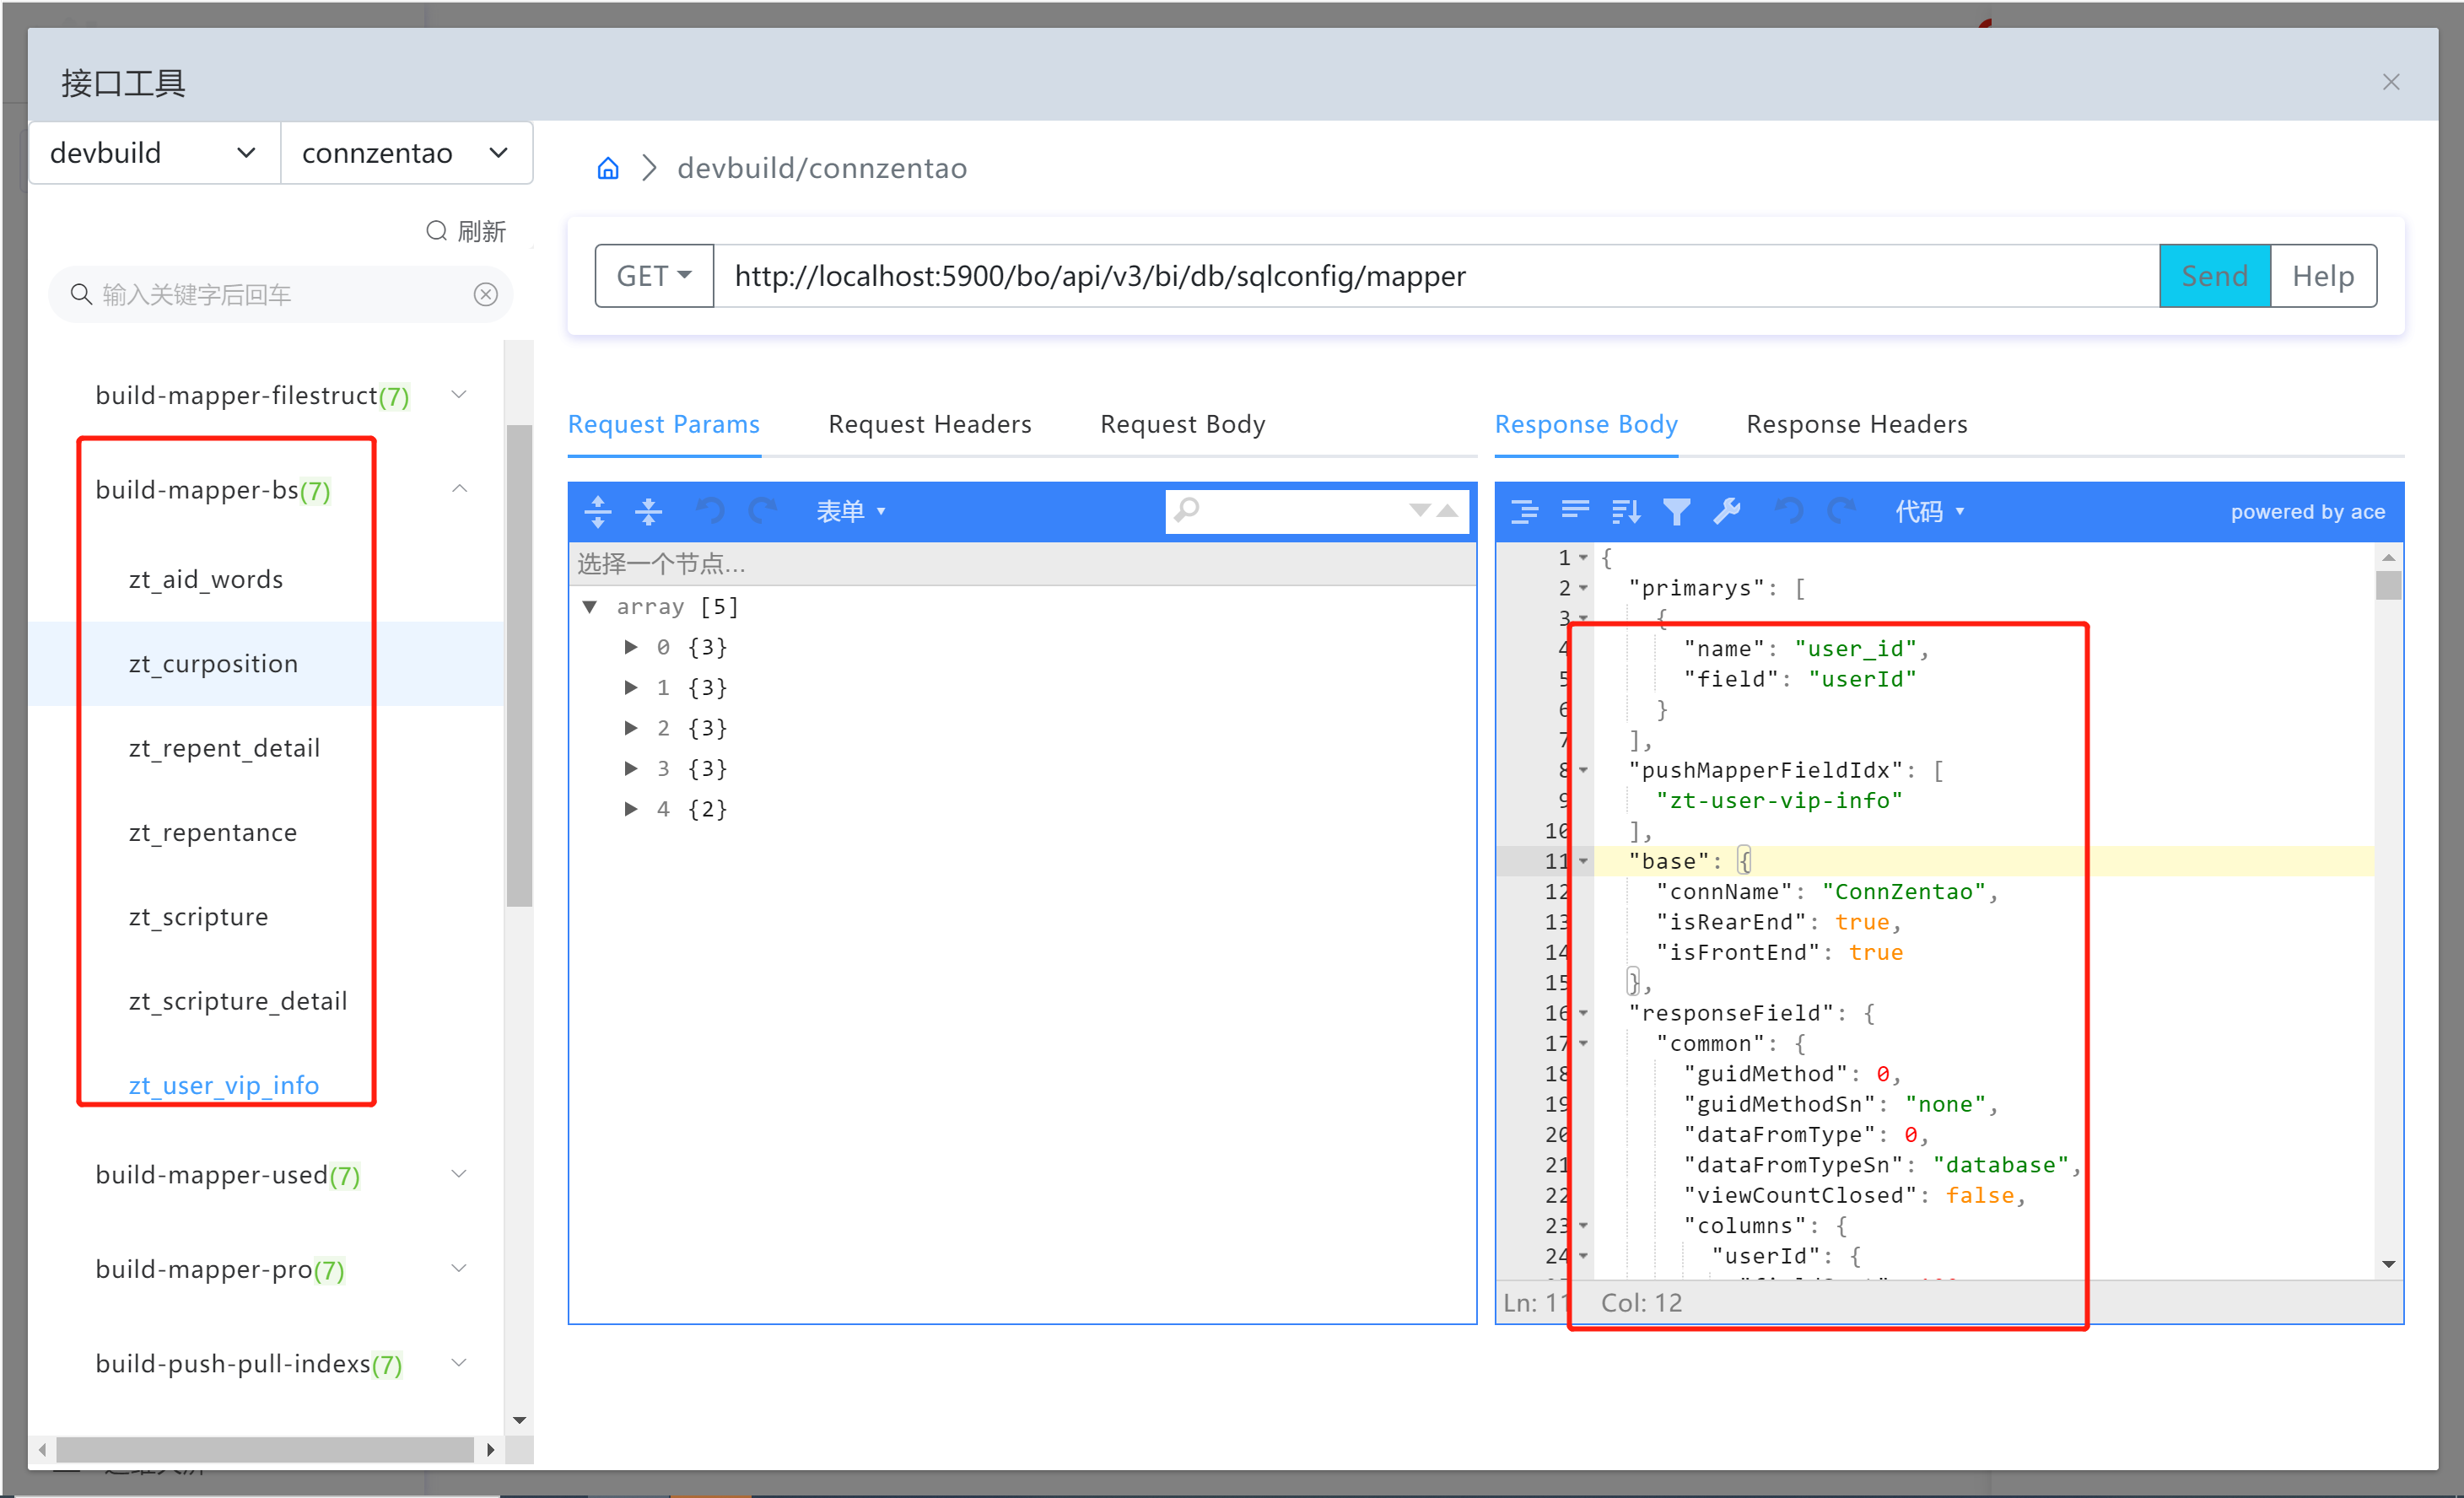The image size is (2464, 1498).
Task: Redo action in the Request Params editor
Action: (762, 511)
